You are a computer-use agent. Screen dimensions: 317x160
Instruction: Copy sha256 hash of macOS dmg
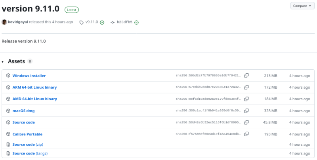[x=246, y=111]
